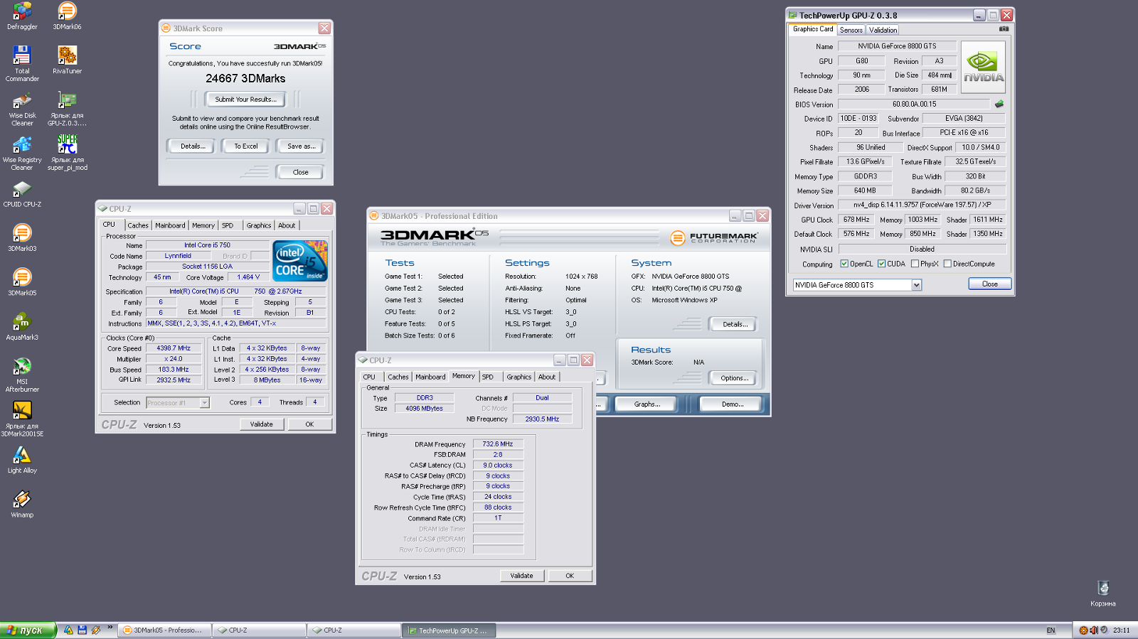Click the Core Speed value field
This screenshot has height=639, width=1138.
tap(174, 348)
